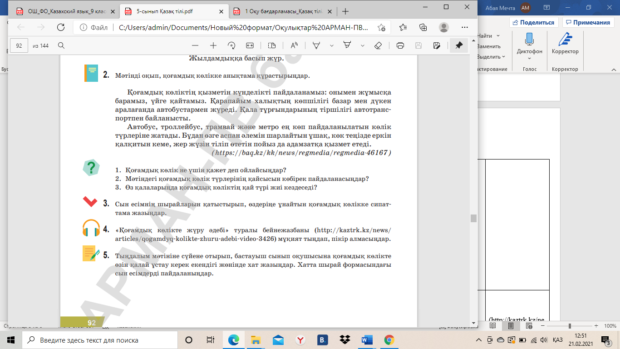Open the Edge Favorites list
This screenshot has height=349, width=620.
pyautogui.click(x=403, y=27)
